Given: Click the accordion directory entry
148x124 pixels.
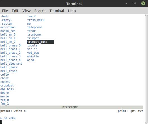Looking at the screenshot, I should point(8,27).
